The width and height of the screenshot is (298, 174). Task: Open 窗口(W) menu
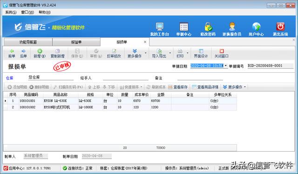[x=27, y=12]
